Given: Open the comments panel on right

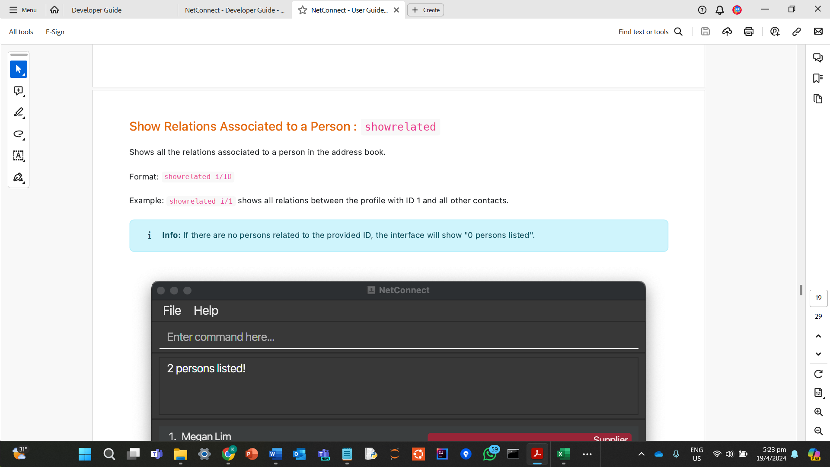Looking at the screenshot, I should point(817,58).
